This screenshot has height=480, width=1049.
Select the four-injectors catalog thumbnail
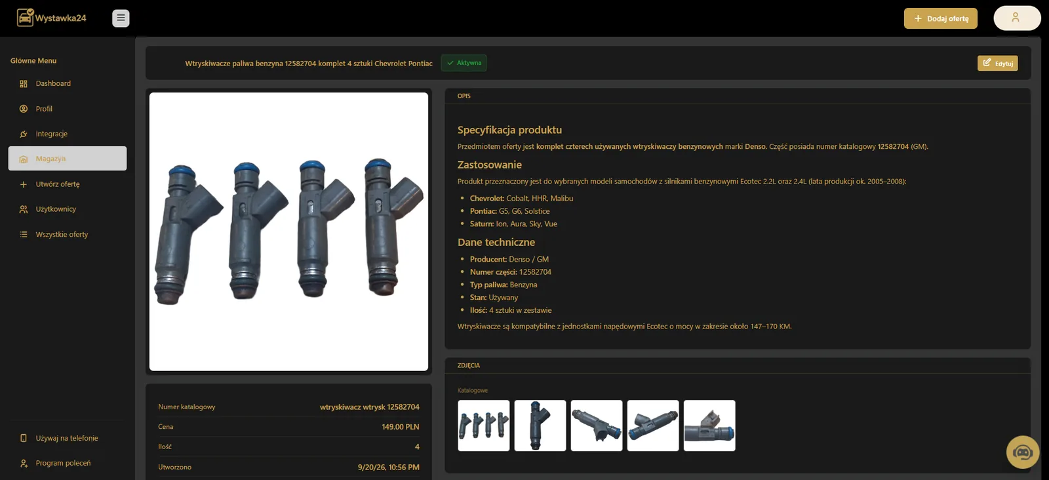[x=484, y=426]
